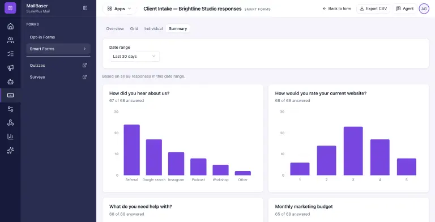Open the megaphone campaigns icon
The height and width of the screenshot is (222, 435).
(10, 68)
